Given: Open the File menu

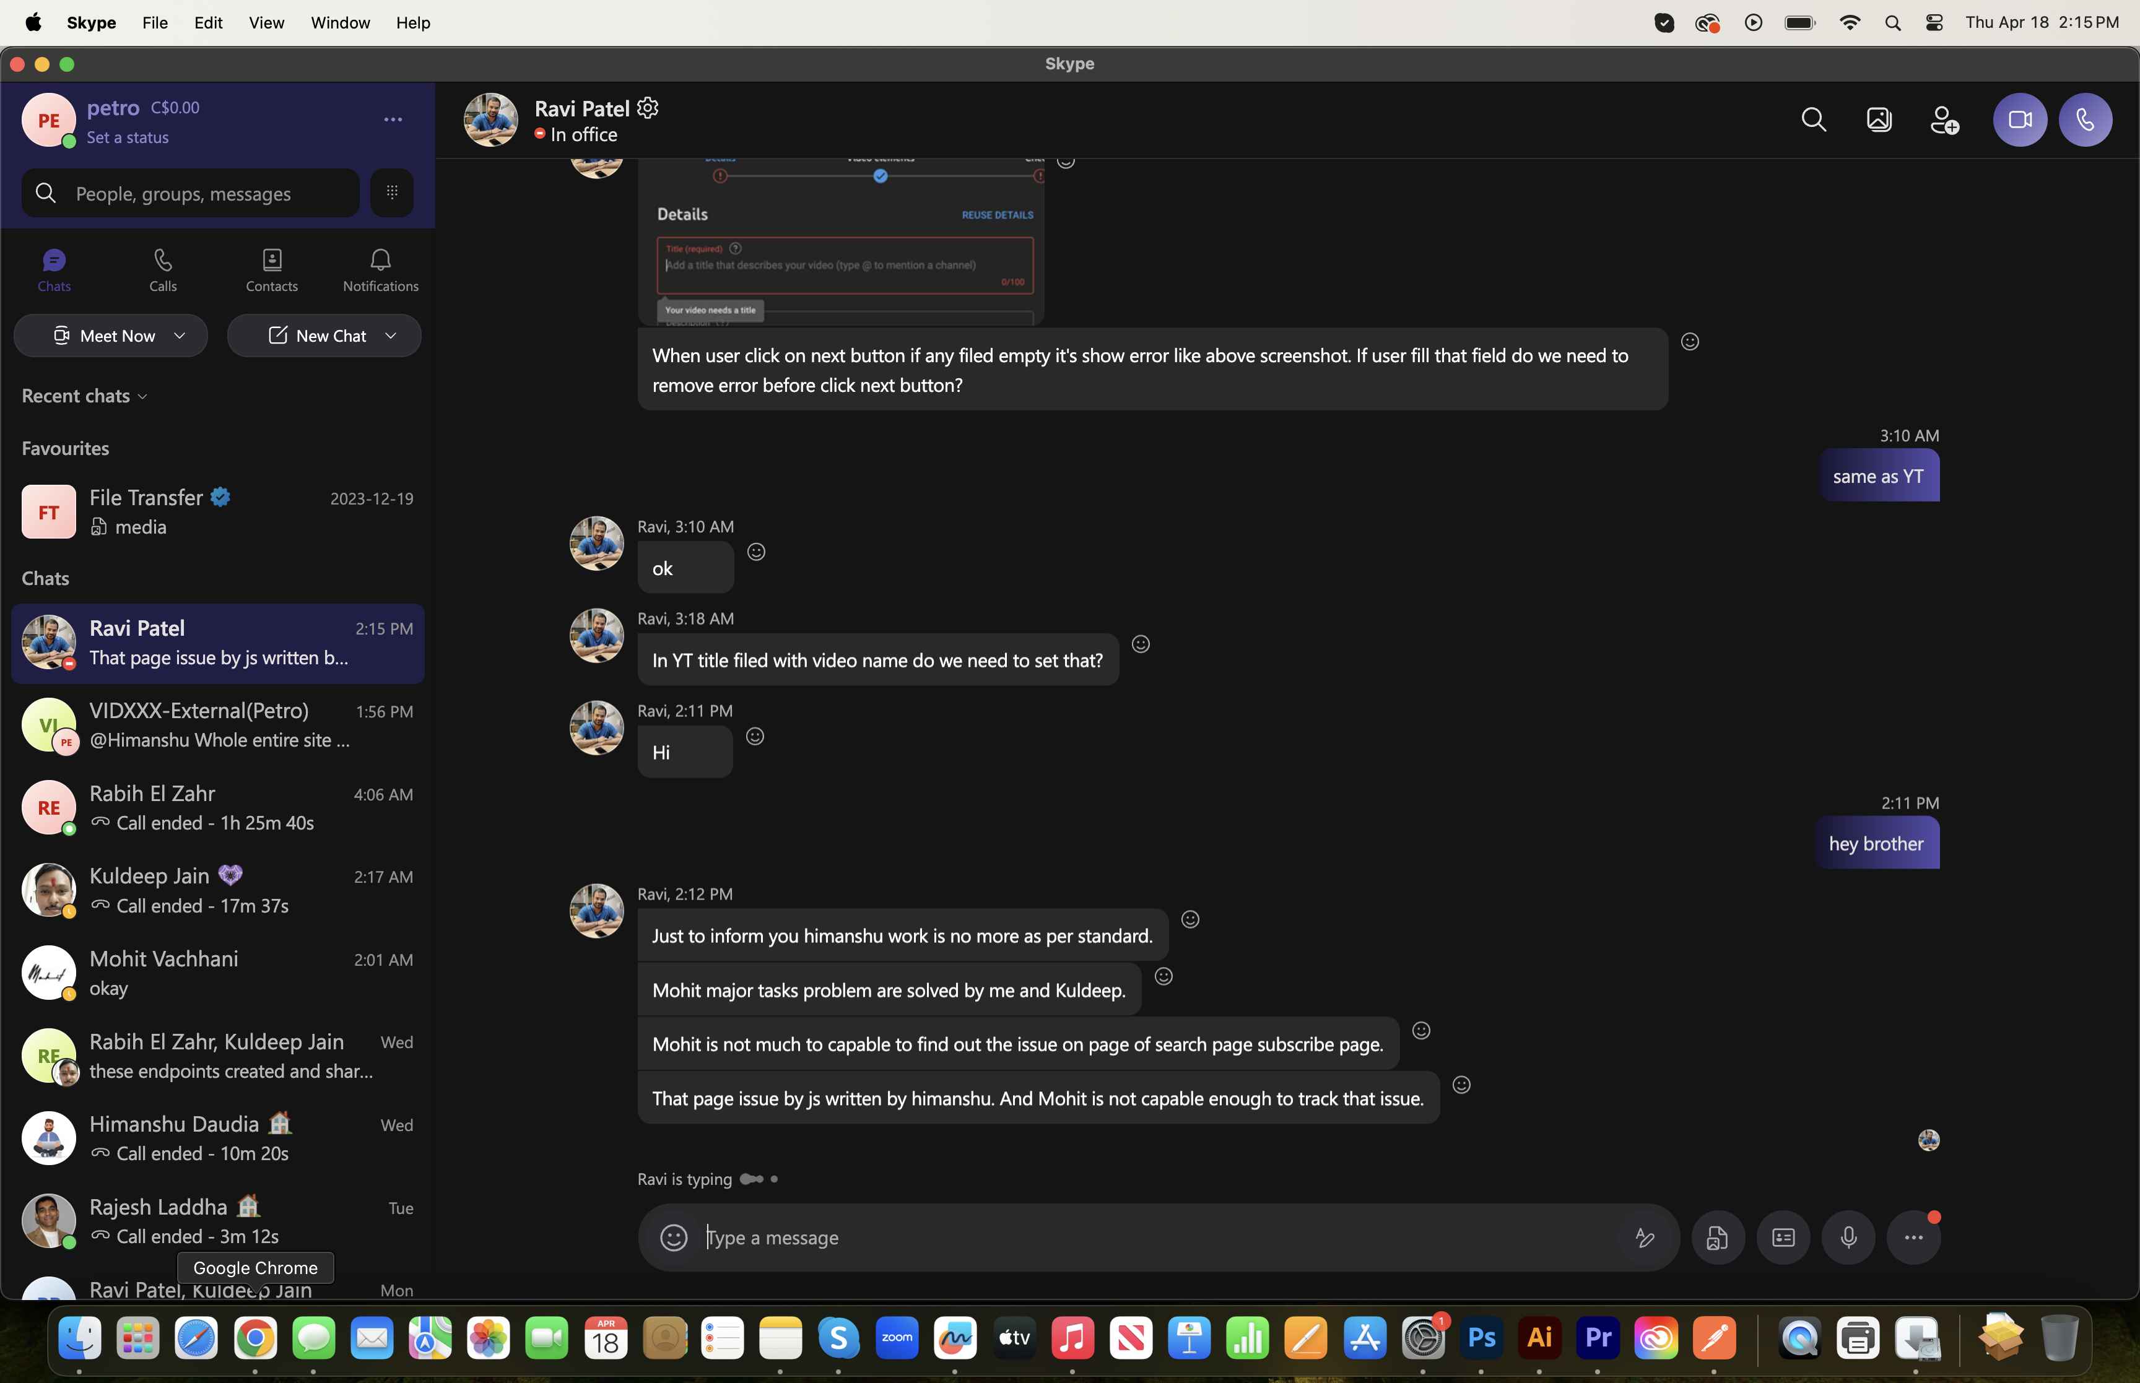Looking at the screenshot, I should click(154, 22).
